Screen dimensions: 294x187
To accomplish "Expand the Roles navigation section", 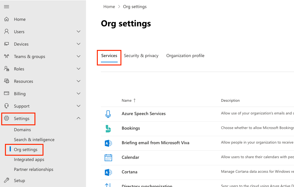I will click(x=79, y=69).
